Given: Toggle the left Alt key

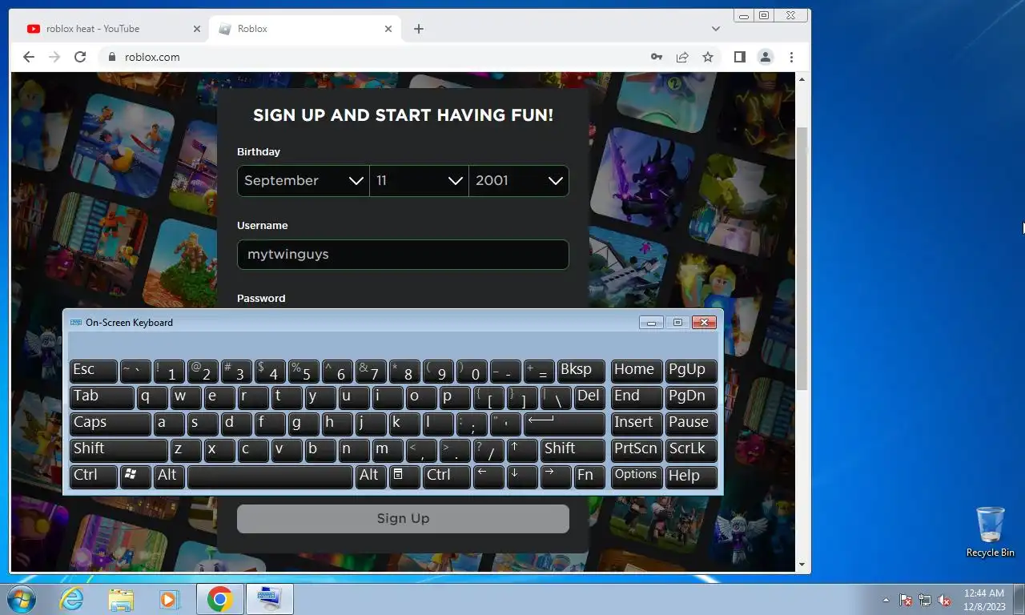Looking at the screenshot, I should 169,476.
